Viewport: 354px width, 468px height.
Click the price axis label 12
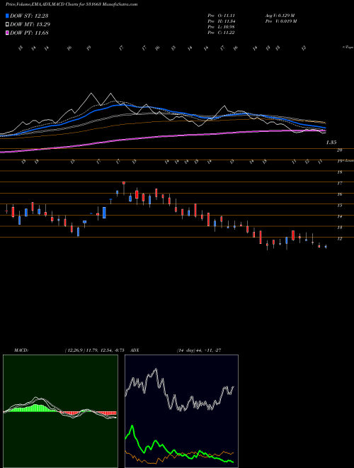point(339,239)
